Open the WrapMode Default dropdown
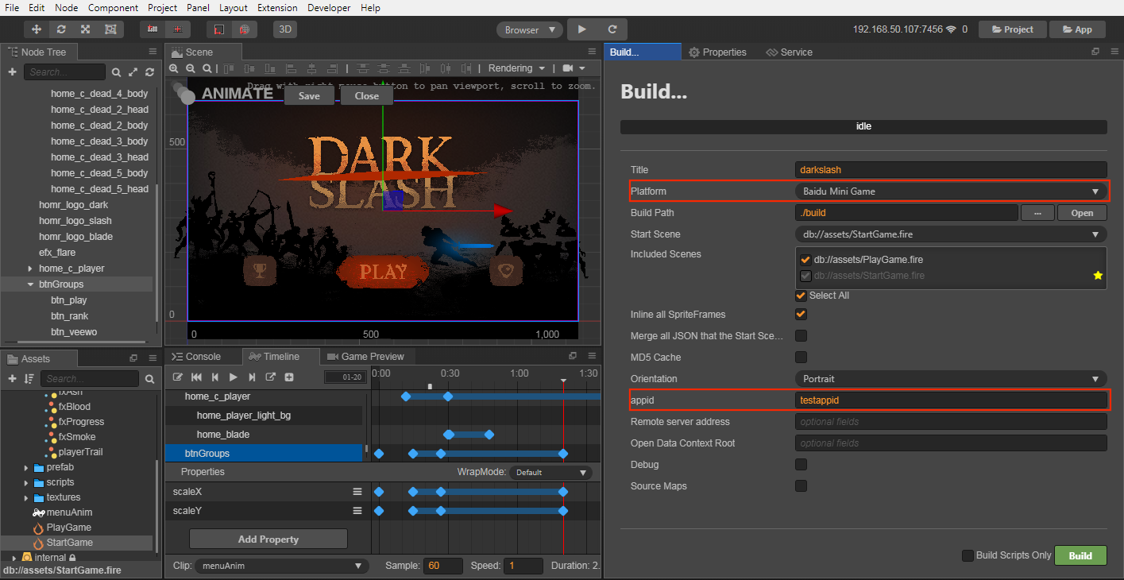 tap(550, 472)
